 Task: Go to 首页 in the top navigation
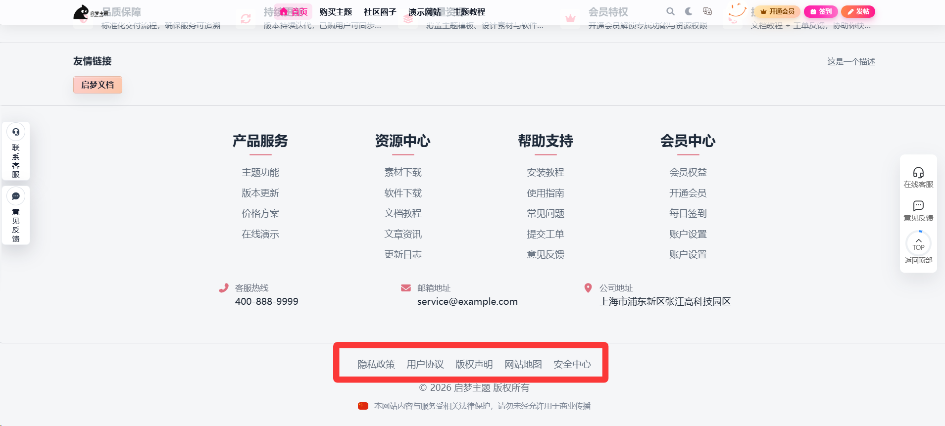(294, 12)
